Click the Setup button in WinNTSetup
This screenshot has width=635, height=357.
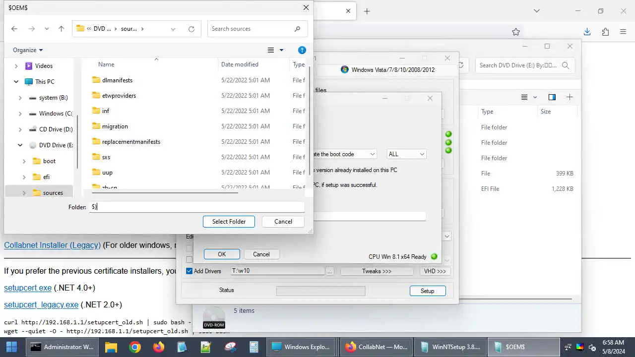point(428,291)
